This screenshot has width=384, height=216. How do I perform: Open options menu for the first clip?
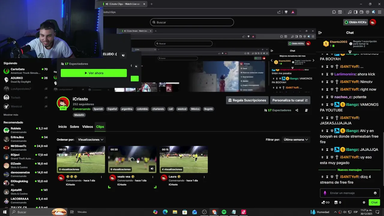pyautogui.click(x=101, y=177)
